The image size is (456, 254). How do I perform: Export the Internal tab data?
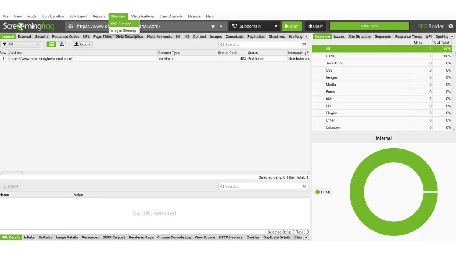point(82,44)
